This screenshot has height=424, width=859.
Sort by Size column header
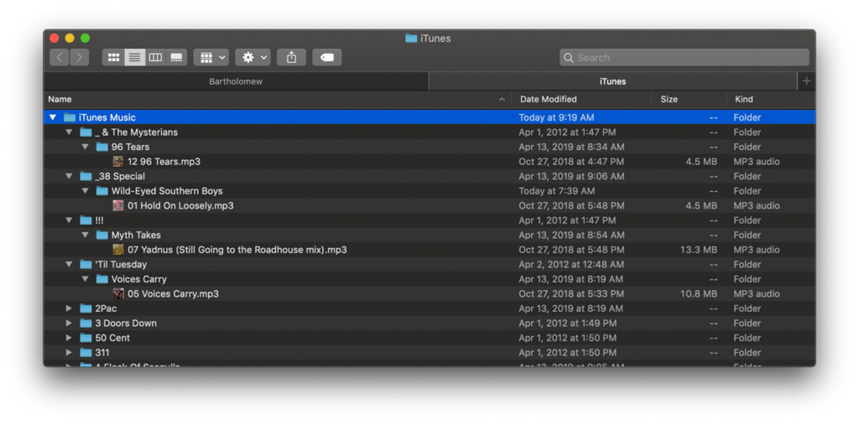point(669,99)
